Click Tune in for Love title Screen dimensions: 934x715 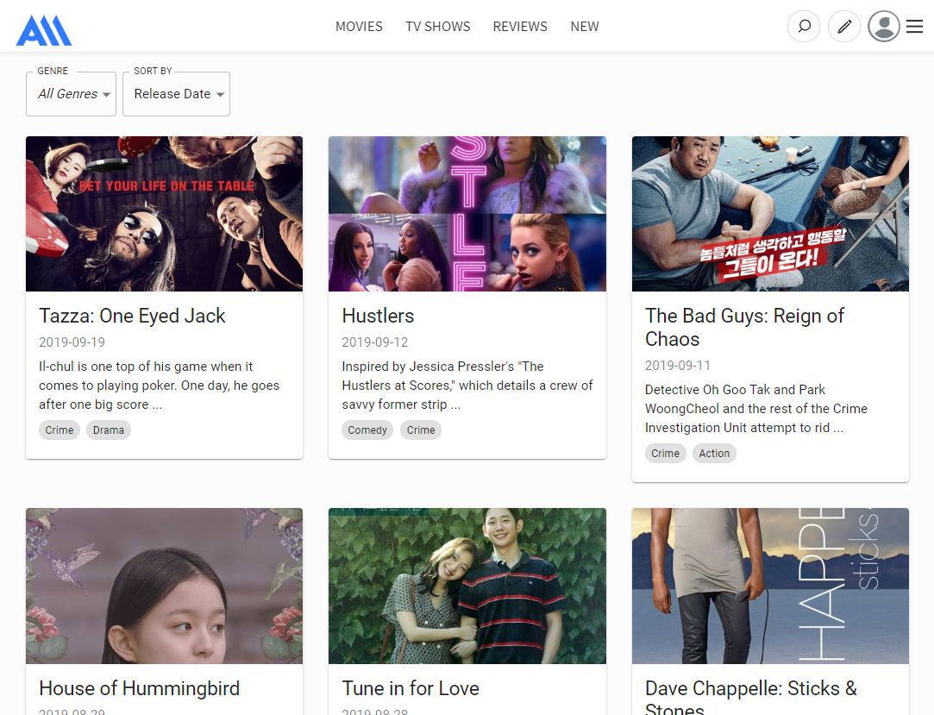[x=411, y=688]
